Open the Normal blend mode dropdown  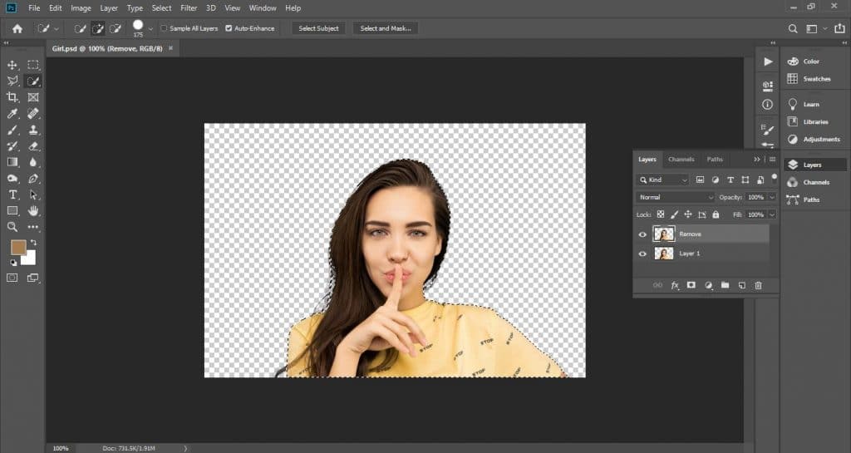(x=675, y=197)
